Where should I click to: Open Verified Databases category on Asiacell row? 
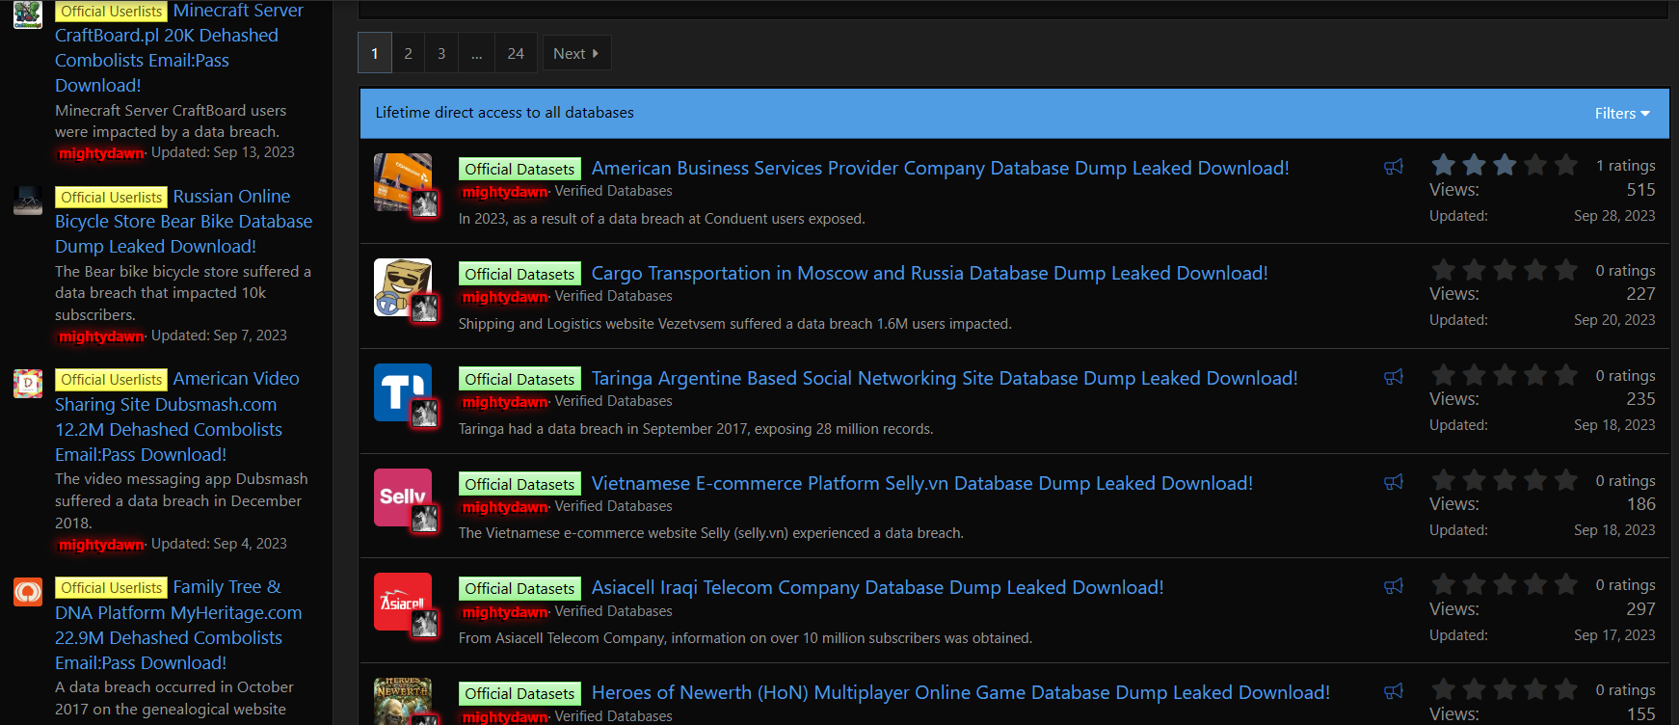click(614, 611)
